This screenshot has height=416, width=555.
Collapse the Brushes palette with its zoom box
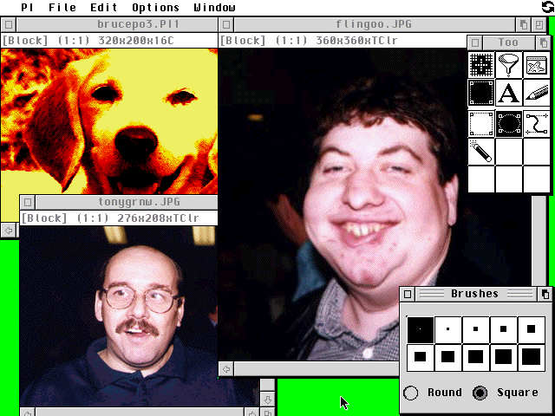(x=545, y=294)
